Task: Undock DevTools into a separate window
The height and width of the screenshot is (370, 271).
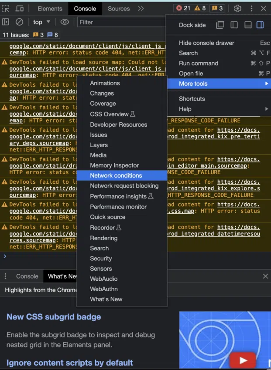Action: 220,25
